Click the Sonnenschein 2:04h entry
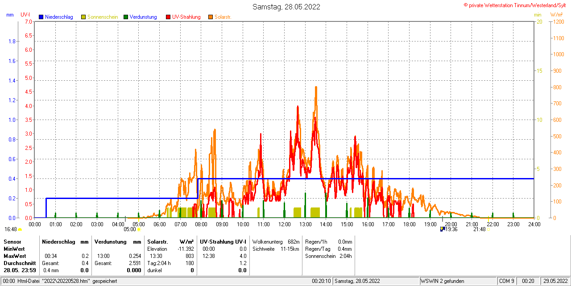Image resolution: width=571 pixels, height=286 pixels. pyautogui.click(x=329, y=256)
